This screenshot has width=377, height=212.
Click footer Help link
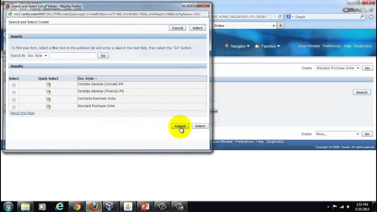[x=260, y=142]
